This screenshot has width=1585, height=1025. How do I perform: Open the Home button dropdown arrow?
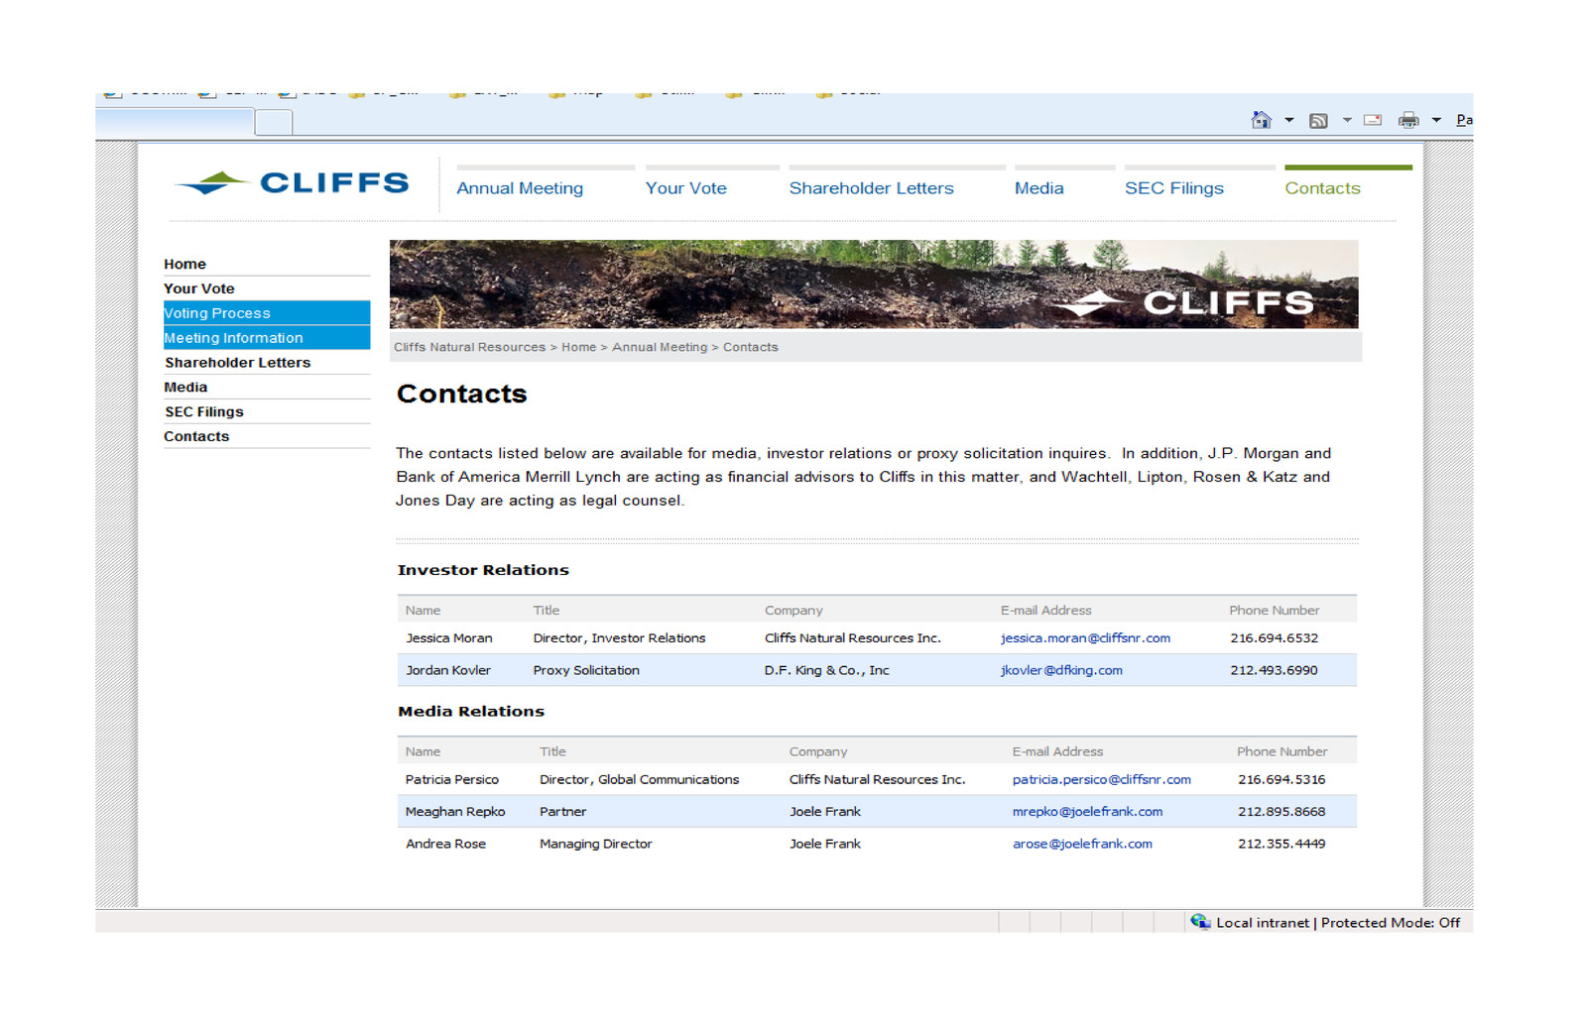pos(1288,120)
